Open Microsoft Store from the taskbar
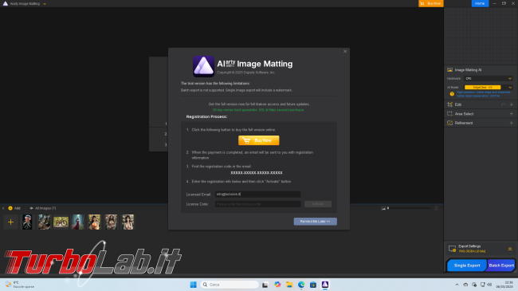The image size is (518, 291). [x=313, y=285]
